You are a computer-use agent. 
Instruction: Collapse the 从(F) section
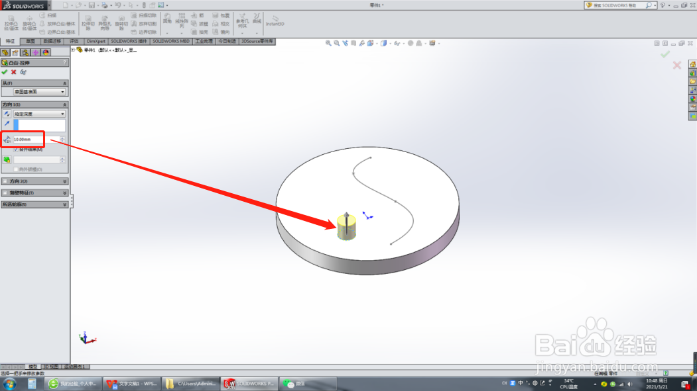click(x=64, y=83)
